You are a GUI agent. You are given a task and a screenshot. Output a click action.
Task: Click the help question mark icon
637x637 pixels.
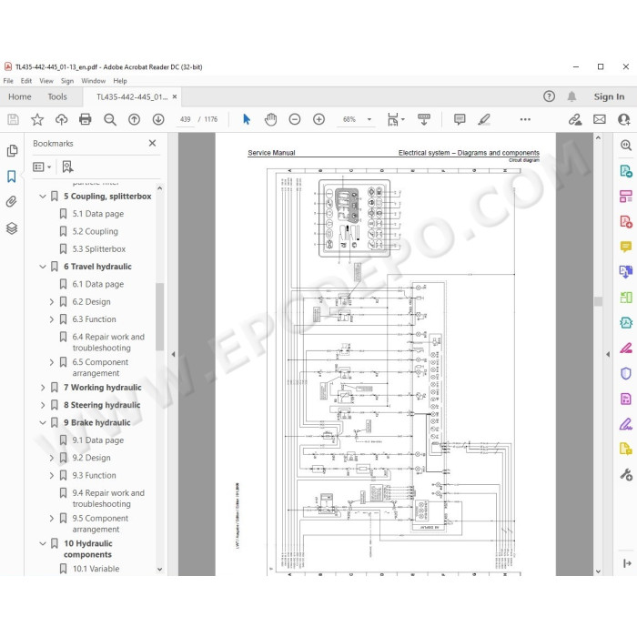[x=550, y=96]
